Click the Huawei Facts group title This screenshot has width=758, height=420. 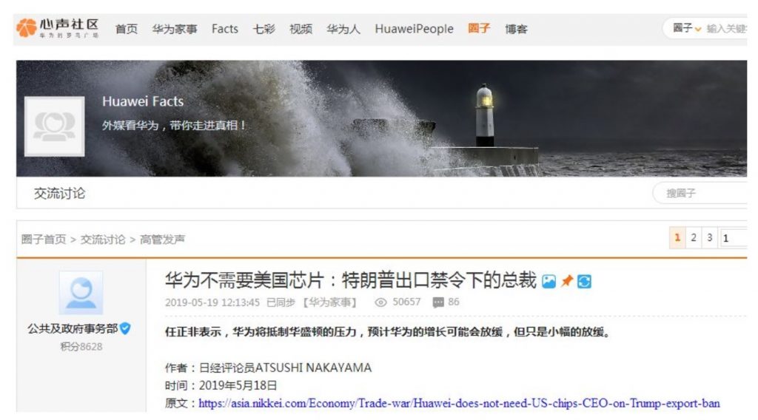coord(143,101)
